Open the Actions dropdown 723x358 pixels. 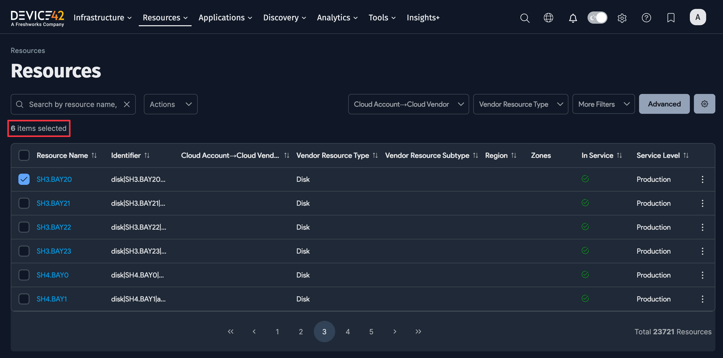pos(170,104)
